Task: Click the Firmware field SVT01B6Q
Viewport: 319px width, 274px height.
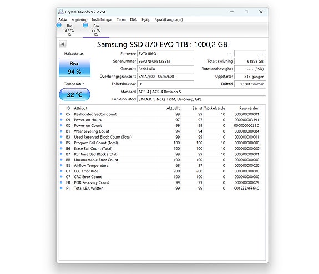Action: [165, 54]
